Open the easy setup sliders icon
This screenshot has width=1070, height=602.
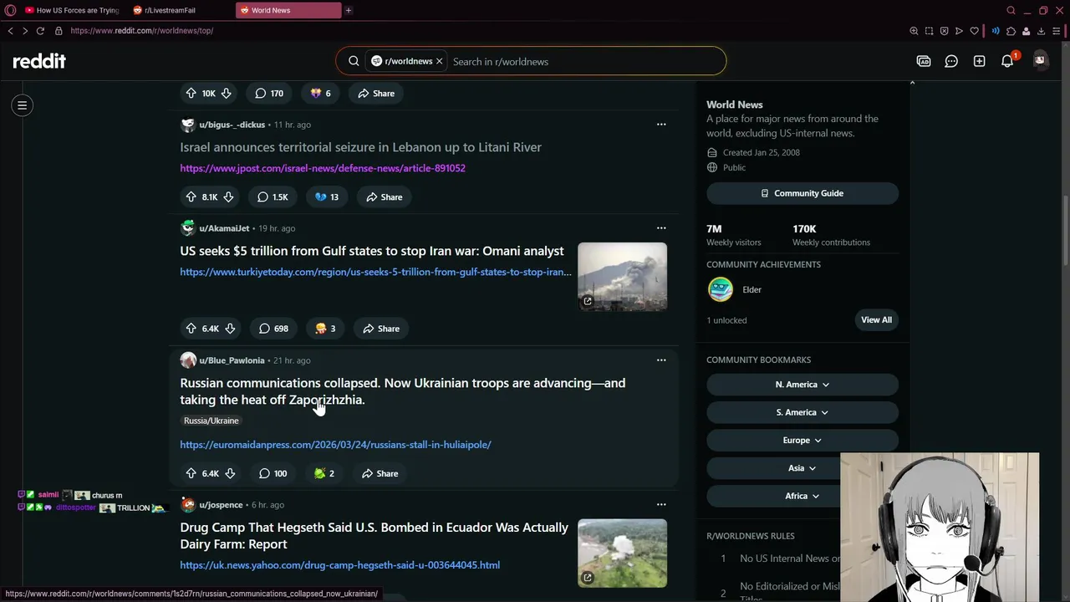1057,31
